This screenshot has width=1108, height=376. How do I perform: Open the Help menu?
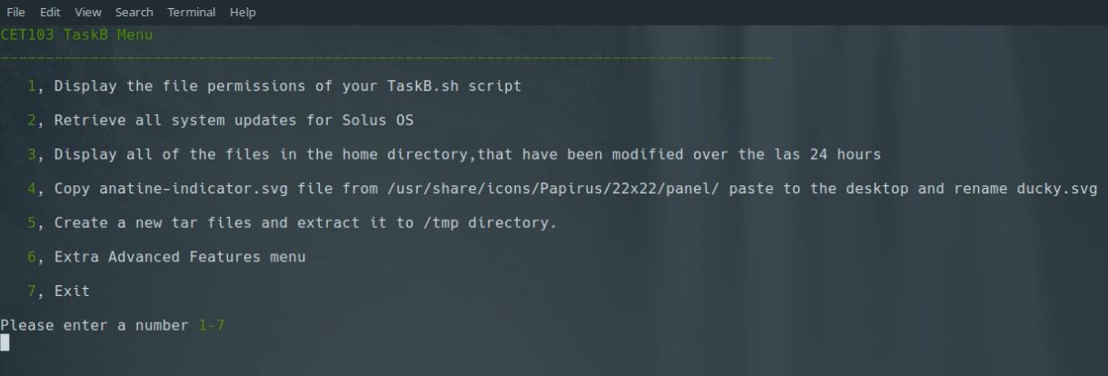[x=242, y=12]
